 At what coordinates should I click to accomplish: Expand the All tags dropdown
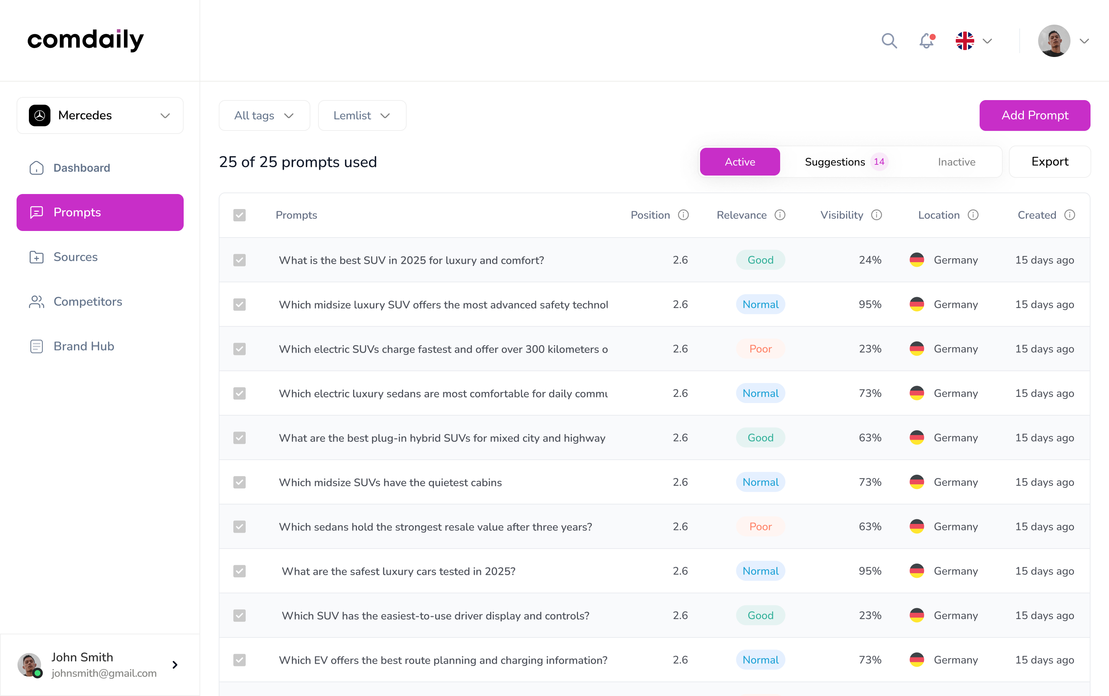tap(264, 115)
